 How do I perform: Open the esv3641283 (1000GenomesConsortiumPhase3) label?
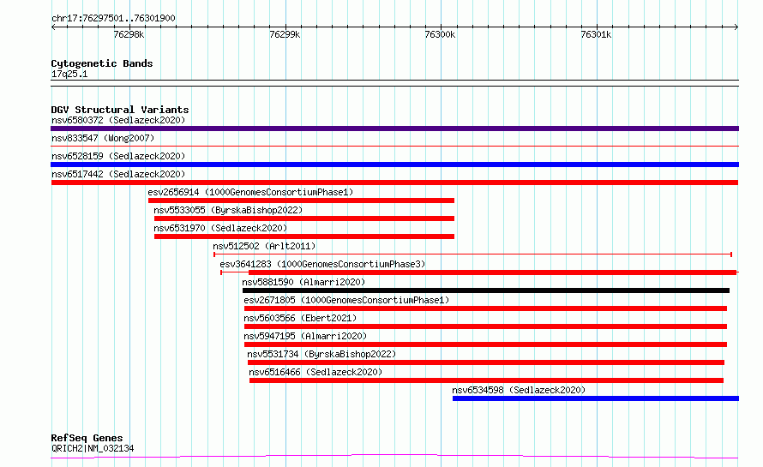pos(322,264)
